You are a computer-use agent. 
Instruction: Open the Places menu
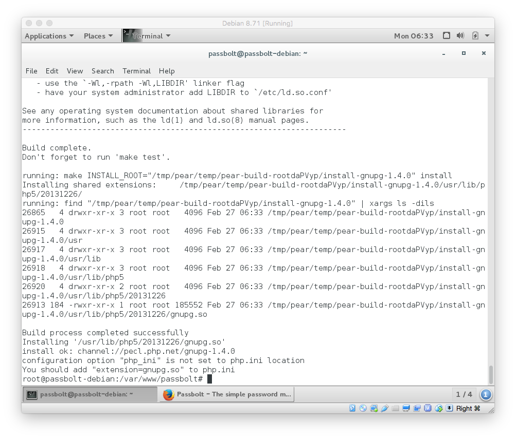pyautogui.click(x=98, y=36)
